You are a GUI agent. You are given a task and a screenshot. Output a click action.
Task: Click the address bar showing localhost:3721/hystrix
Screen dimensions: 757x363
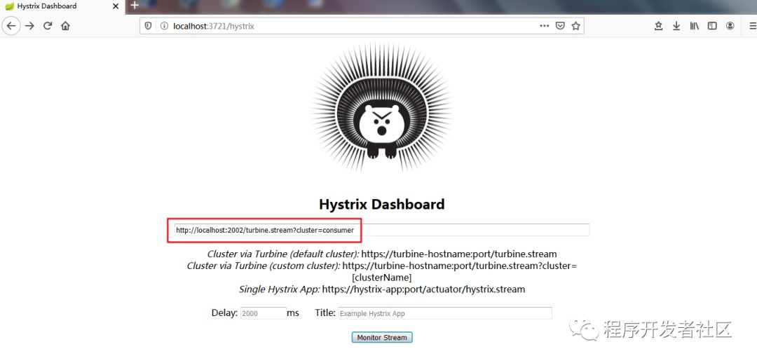(x=362, y=26)
